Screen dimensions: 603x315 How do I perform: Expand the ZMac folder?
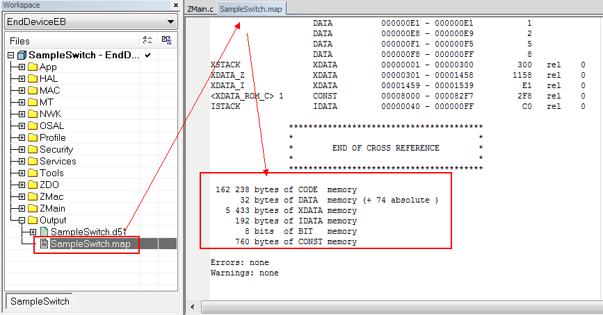tap(22, 197)
